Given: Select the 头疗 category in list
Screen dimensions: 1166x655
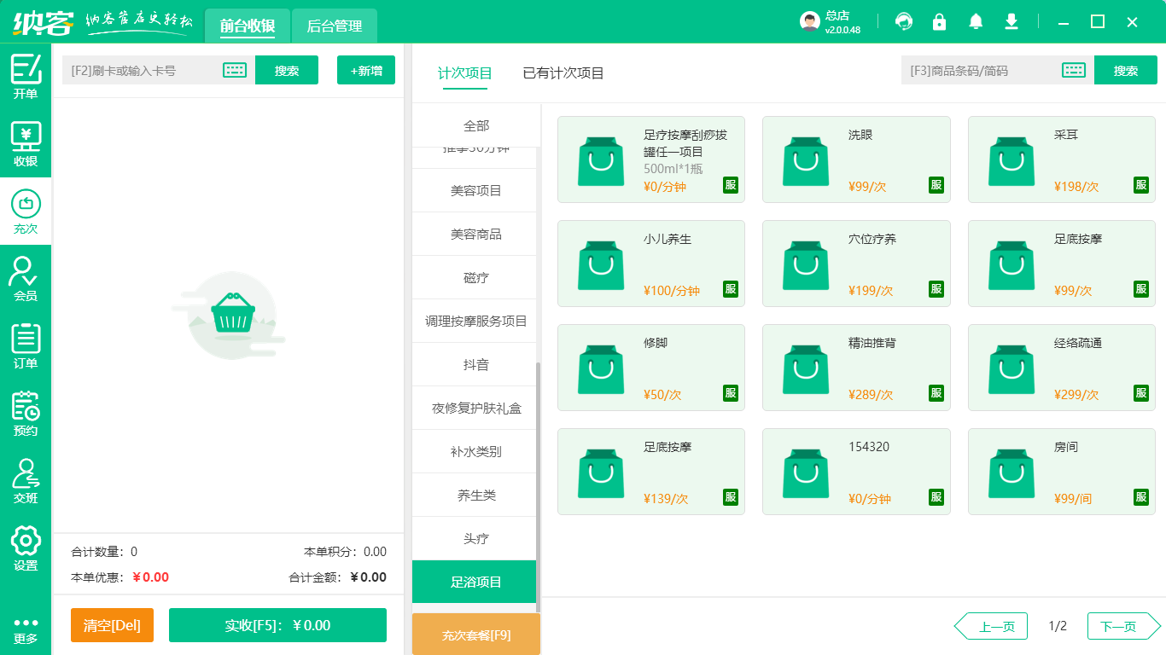Looking at the screenshot, I should (475, 538).
